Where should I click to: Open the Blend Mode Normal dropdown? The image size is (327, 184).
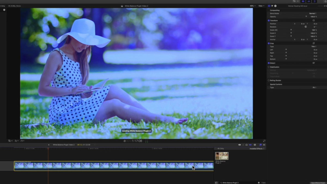click(x=313, y=13)
